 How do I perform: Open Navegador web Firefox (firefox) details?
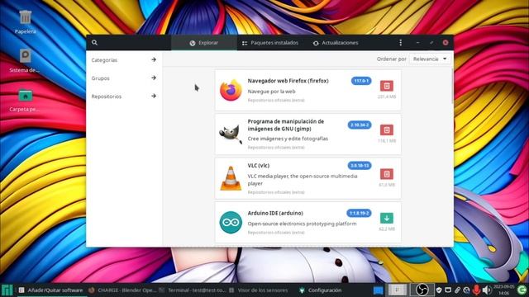pyautogui.click(x=288, y=81)
